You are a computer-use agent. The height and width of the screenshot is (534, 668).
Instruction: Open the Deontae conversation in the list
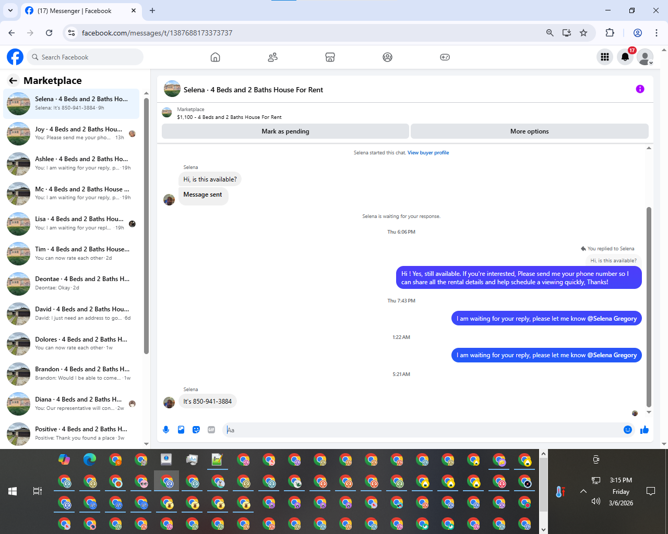coord(71,283)
